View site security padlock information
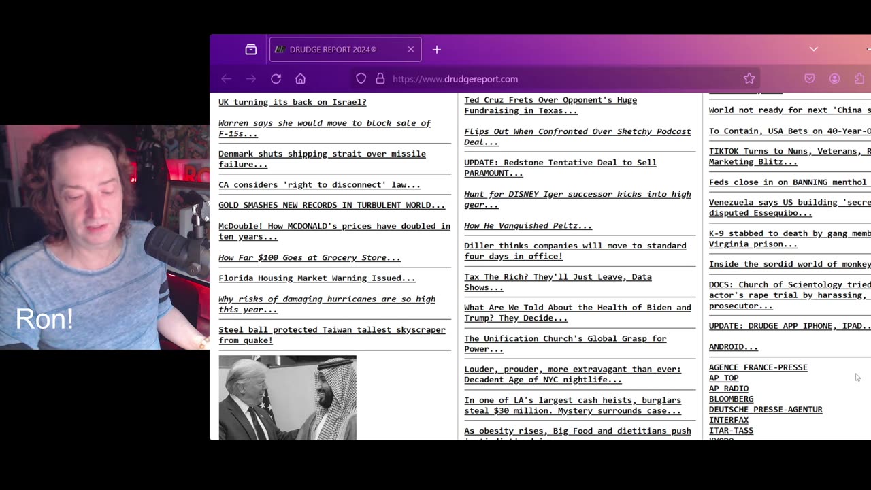871x490 pixels. coord(380,79)
